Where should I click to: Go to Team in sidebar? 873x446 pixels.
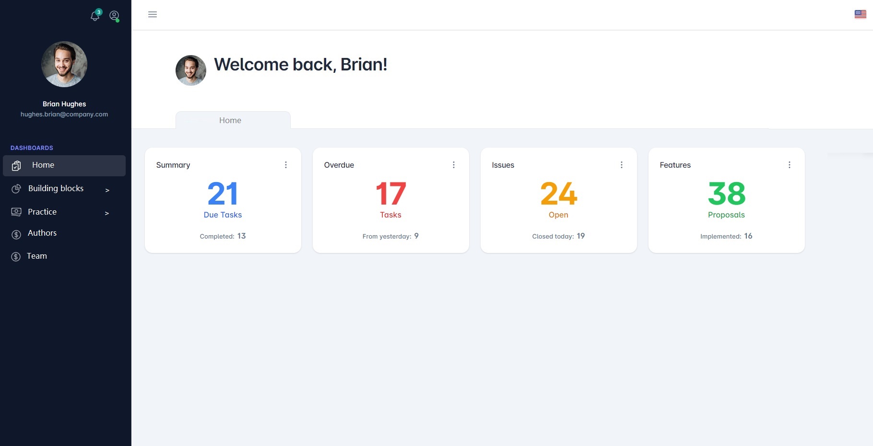(37, 256)
